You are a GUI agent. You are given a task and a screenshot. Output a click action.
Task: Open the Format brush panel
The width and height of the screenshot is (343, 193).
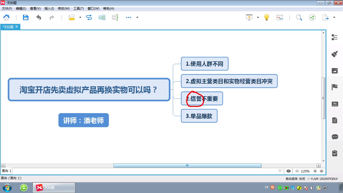pos(335,54)
